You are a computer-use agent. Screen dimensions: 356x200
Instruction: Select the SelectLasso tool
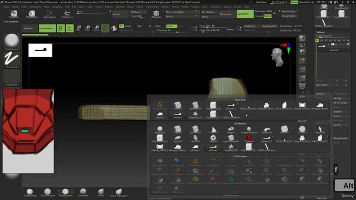point(50,14)
